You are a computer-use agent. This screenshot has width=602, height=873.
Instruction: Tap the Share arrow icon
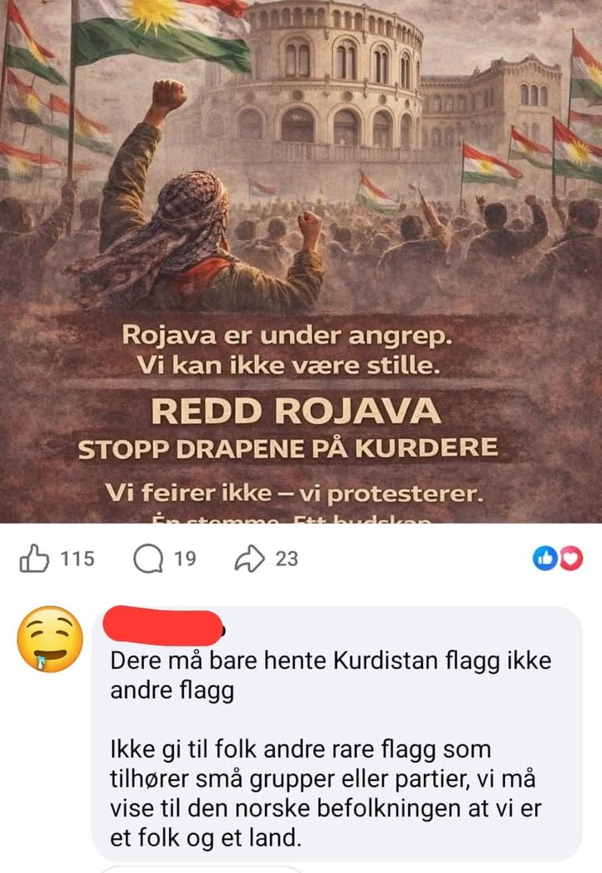249,559
